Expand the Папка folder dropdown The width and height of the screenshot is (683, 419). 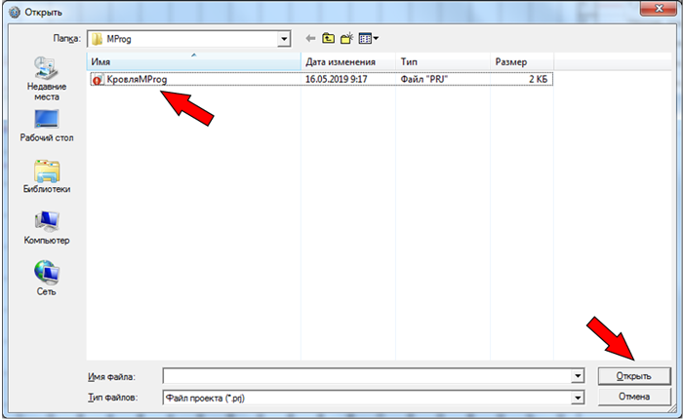284,39
